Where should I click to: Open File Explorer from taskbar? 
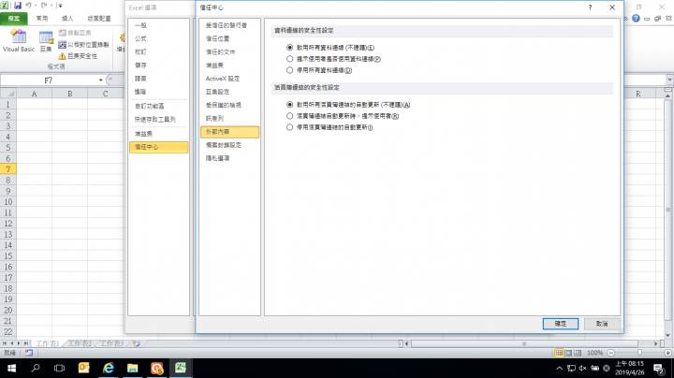click(132, 368)
